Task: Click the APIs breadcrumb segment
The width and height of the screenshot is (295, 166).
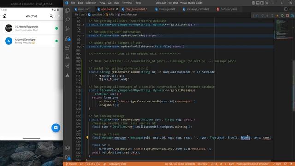Action: pos(110,14)
